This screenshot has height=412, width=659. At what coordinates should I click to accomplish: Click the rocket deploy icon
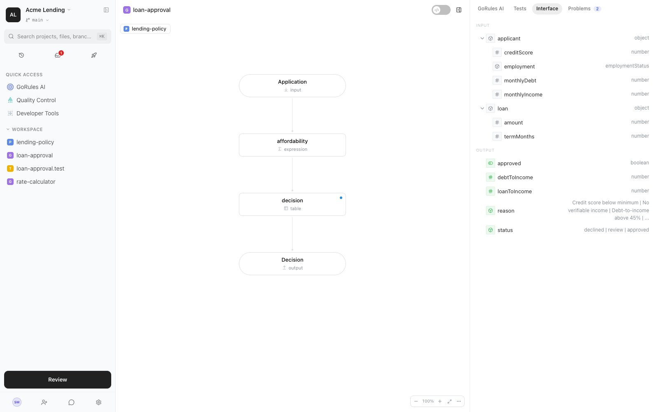point(94,55)
